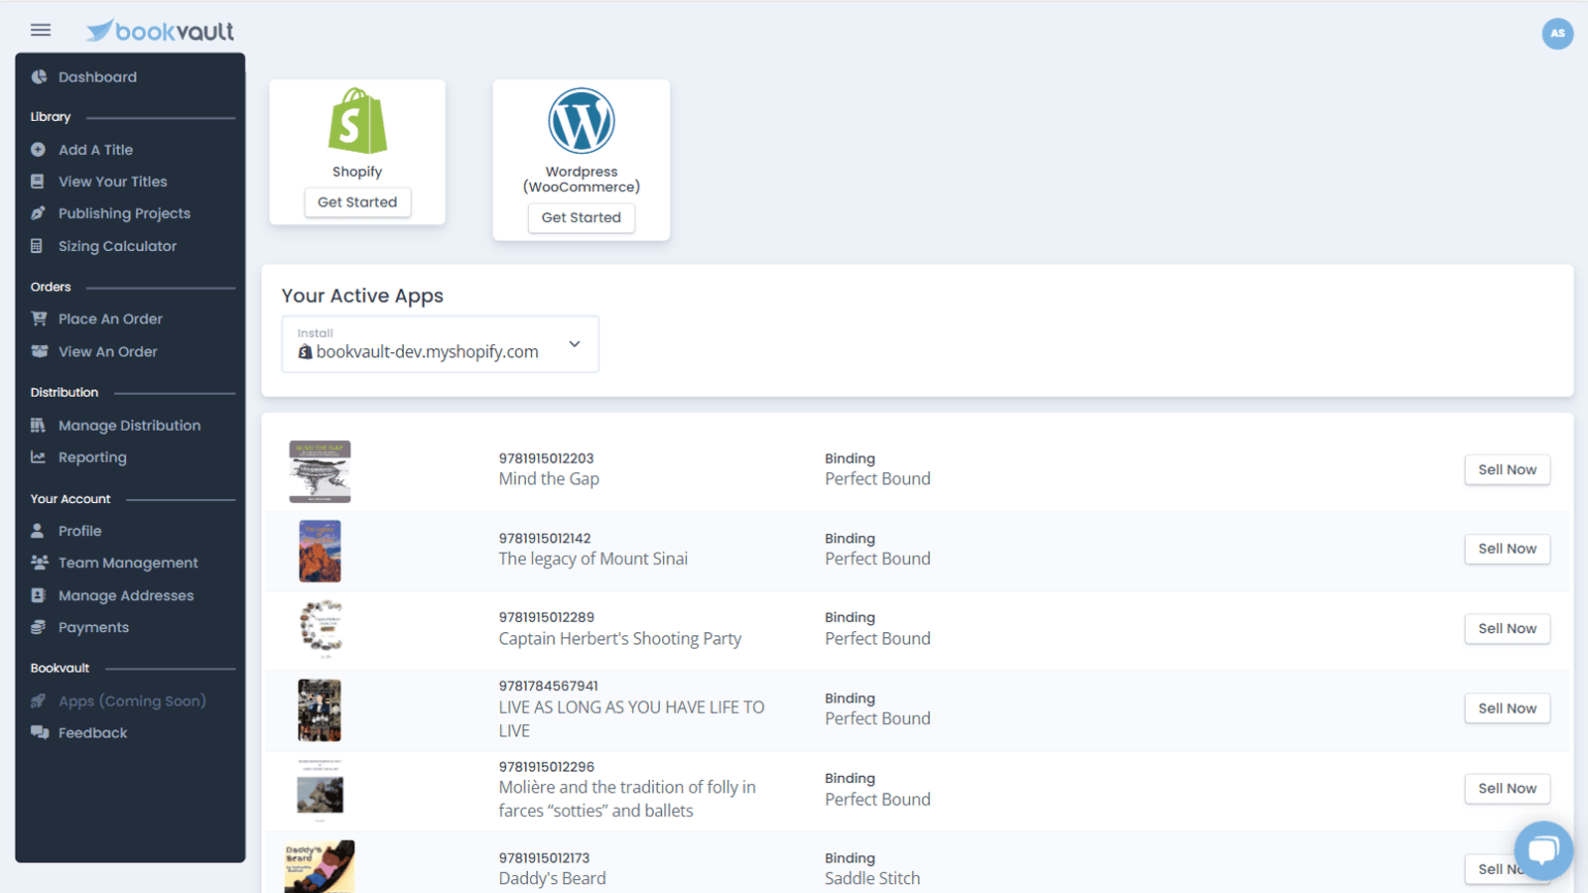
Task: Open Manage Distribution via its icon
Action: point(40,425)
